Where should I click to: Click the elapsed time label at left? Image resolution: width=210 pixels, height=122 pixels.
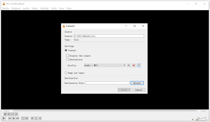[x=6, y=111]
